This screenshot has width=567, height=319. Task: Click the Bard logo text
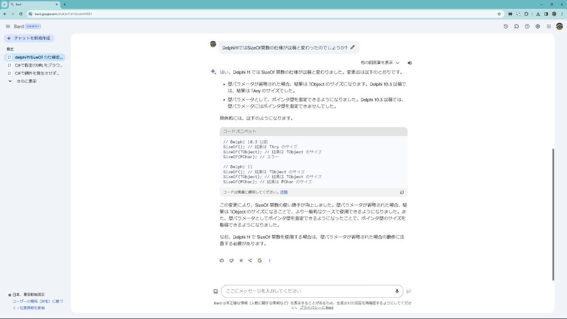[x=19, y=26]
